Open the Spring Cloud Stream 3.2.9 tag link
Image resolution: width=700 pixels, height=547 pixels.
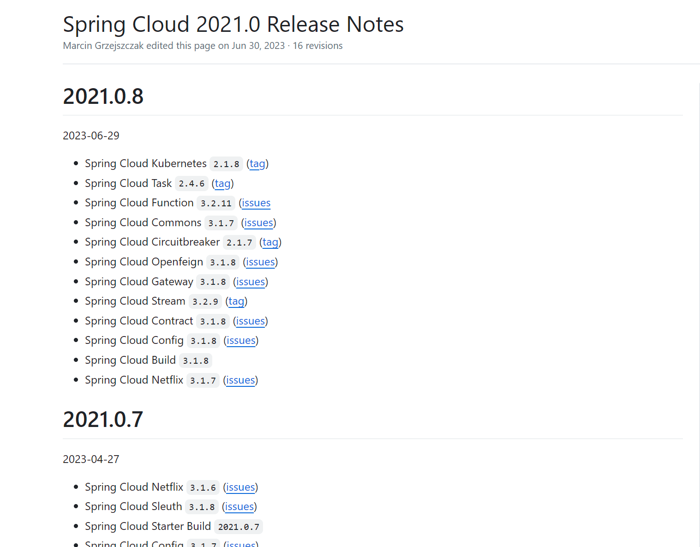236,301
